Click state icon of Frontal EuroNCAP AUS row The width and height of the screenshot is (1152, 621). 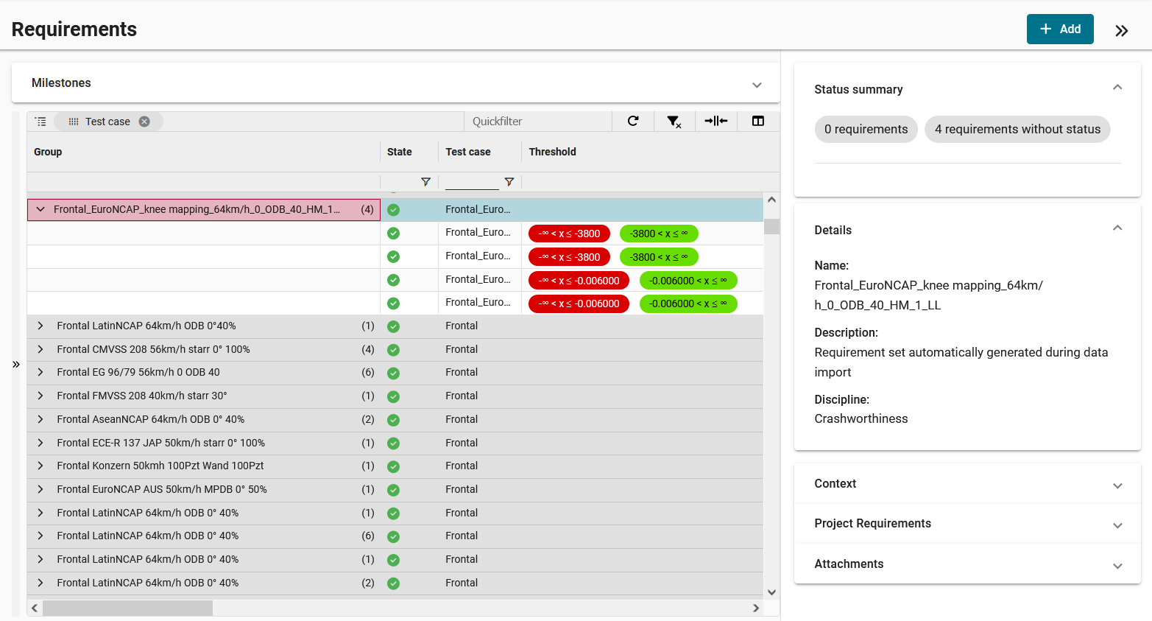pyautogui.click(x=393, y=490)
